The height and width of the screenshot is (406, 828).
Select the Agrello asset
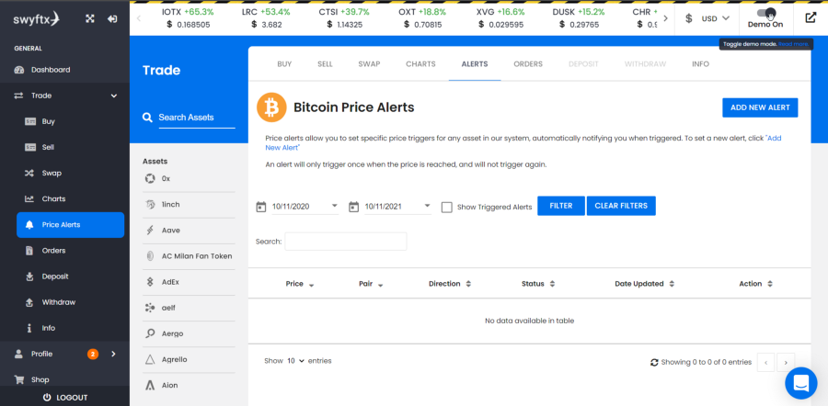(x=189, y=359)
